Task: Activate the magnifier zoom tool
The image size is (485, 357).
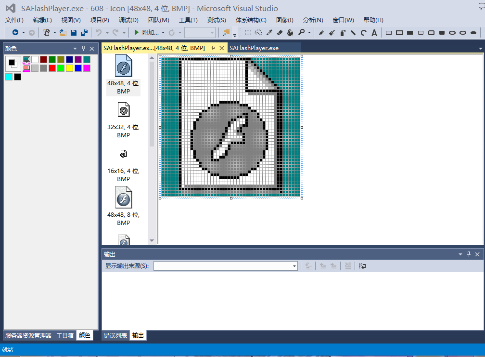Action: tap(301, 32)
